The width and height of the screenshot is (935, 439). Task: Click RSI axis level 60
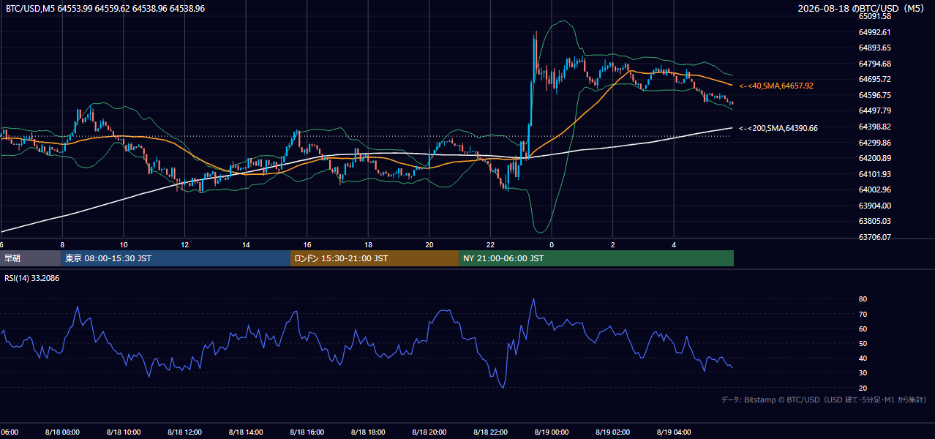tap(863, 329)
